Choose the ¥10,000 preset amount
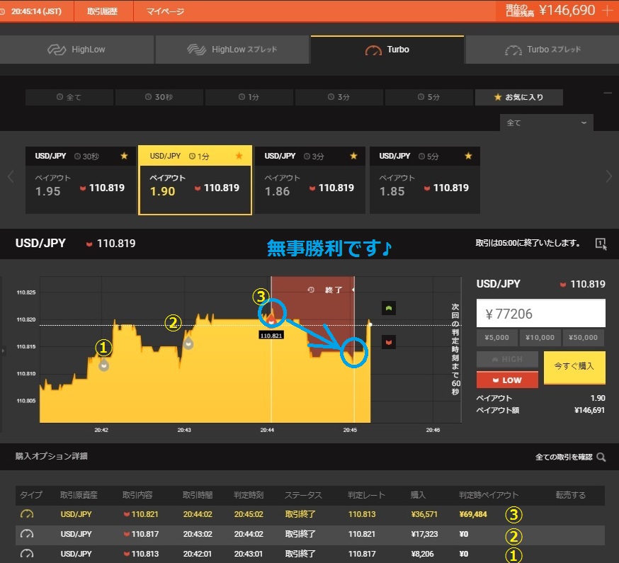This screenshot has width=619, height=563. (x=541, y=338)
